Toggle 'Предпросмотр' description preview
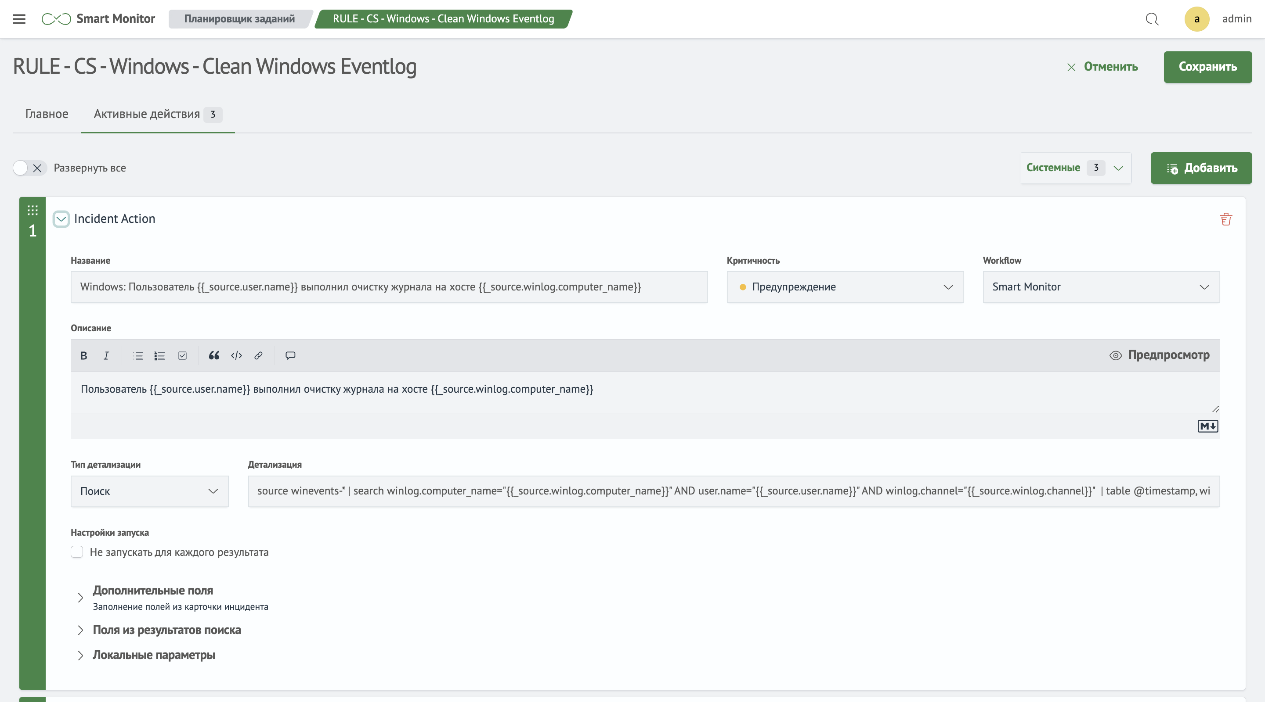 [1160, 355]
